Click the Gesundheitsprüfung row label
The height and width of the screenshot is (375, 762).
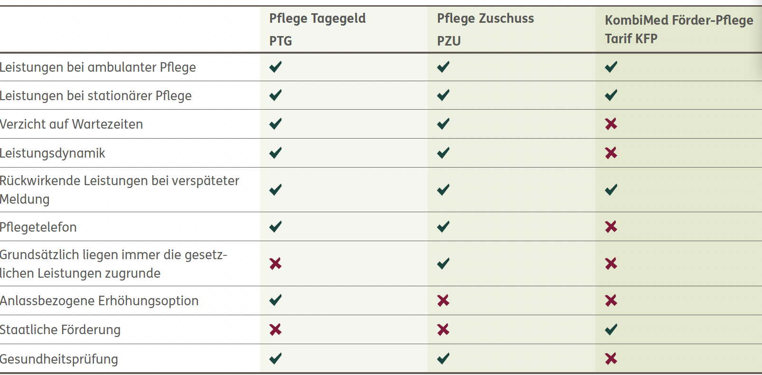pyautogui.click(x=59, y=359)
